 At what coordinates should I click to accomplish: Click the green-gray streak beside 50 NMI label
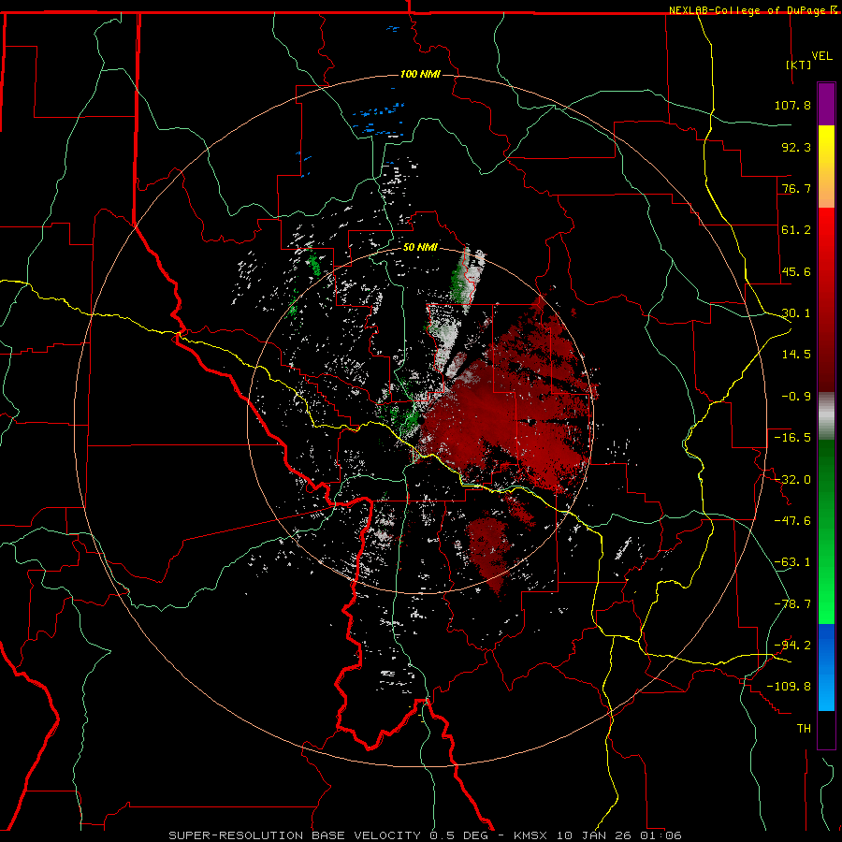pyautogui.click(x=467, y=279)
